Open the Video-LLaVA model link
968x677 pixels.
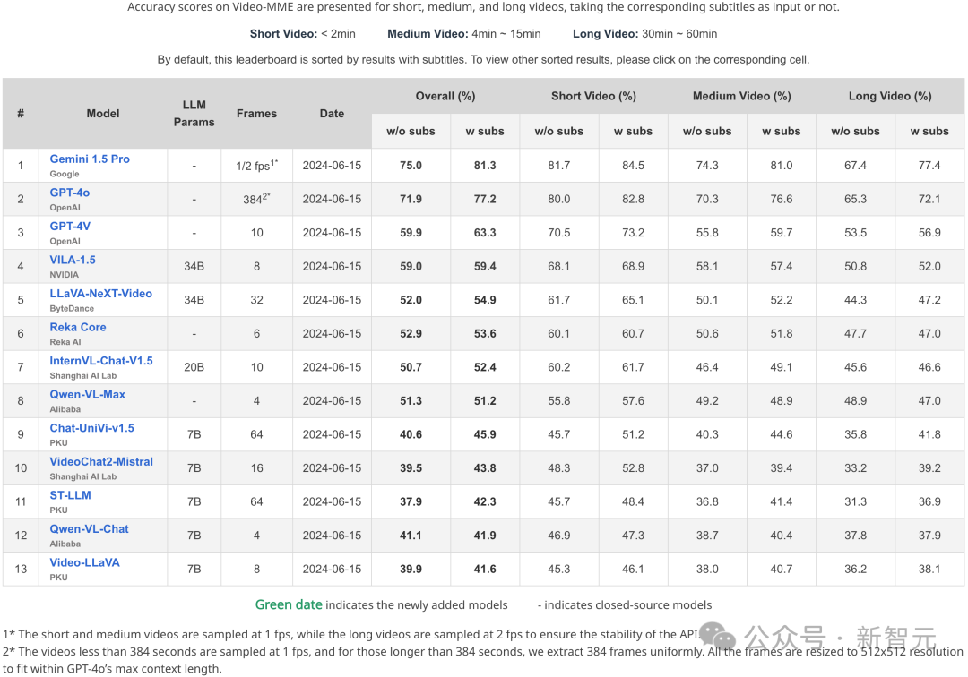click(84, 562)
